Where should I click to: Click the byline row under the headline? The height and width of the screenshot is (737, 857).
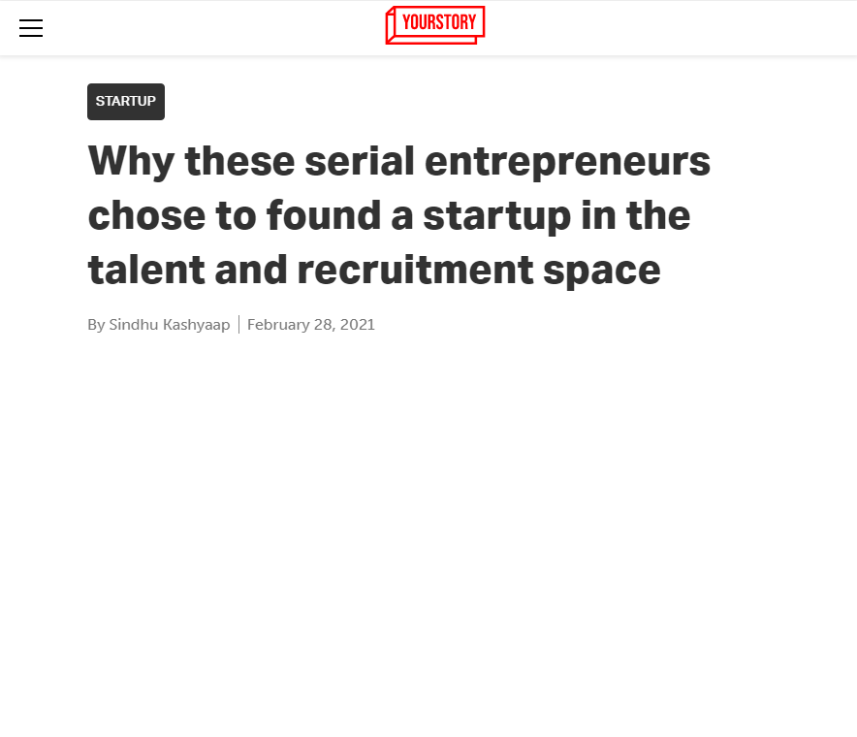point(230,324)
